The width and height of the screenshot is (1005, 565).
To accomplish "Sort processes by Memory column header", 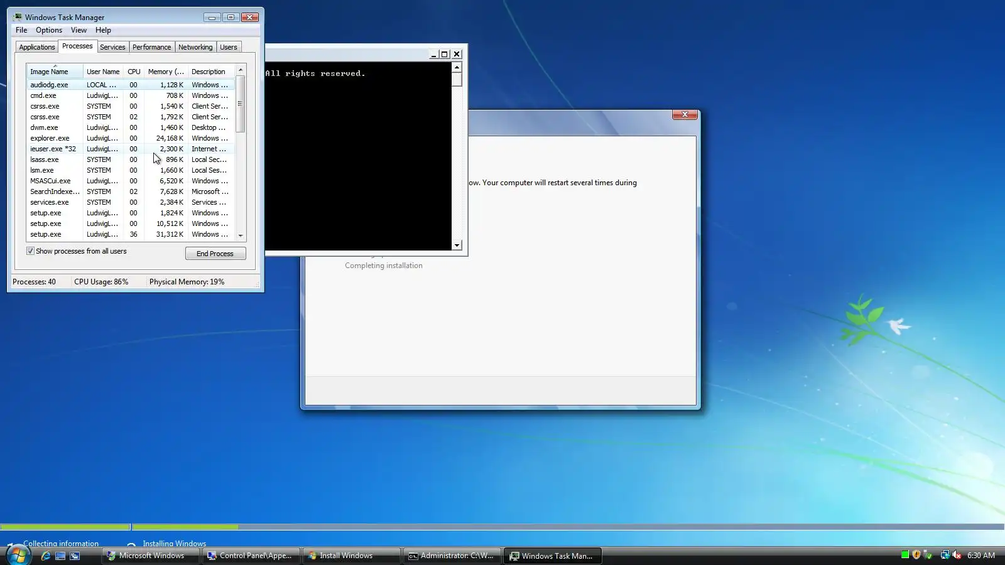I will pyautogui.click(x=166, y=72).
